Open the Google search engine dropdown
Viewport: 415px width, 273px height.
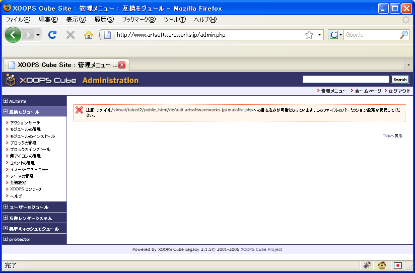(x=335, y=35)
